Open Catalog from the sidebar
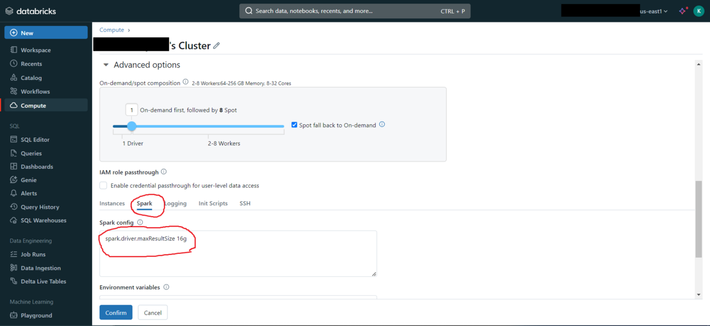The image size is (710, 326). click(x=46, y=78)
